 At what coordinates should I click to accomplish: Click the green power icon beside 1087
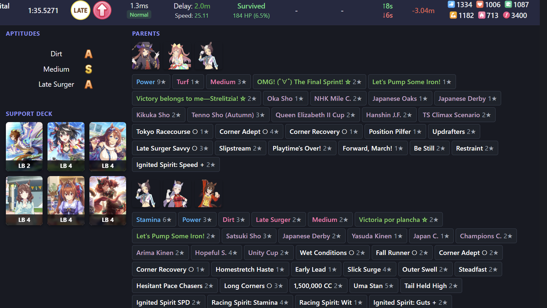(508, 4)
